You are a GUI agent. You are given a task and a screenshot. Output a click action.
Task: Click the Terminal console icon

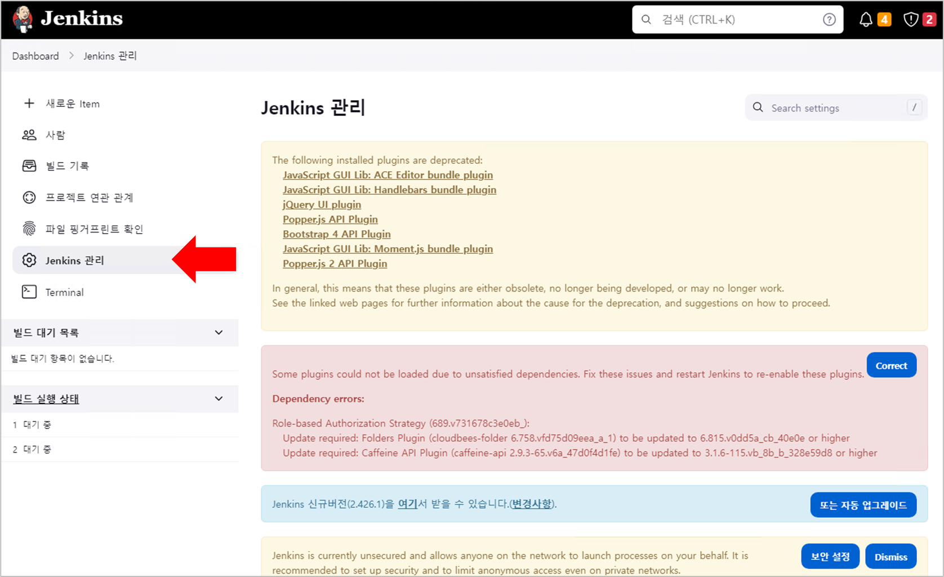[x=29, y=292]
